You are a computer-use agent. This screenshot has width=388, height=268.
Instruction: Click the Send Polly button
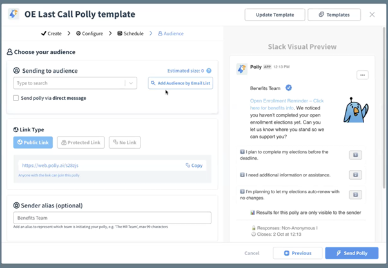point(352,253)
